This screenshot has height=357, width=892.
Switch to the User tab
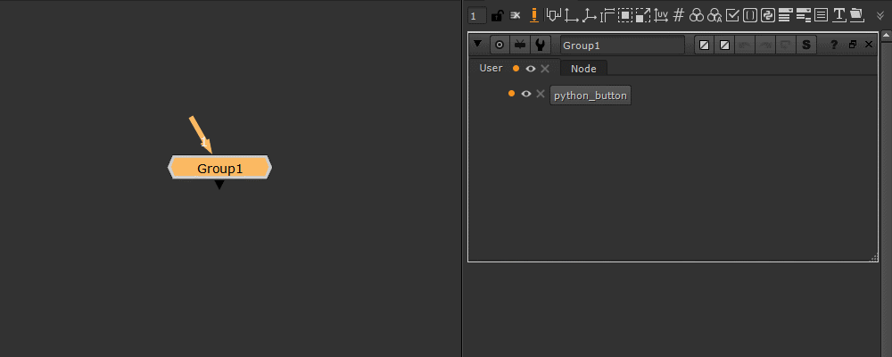(x=491, y=68)
